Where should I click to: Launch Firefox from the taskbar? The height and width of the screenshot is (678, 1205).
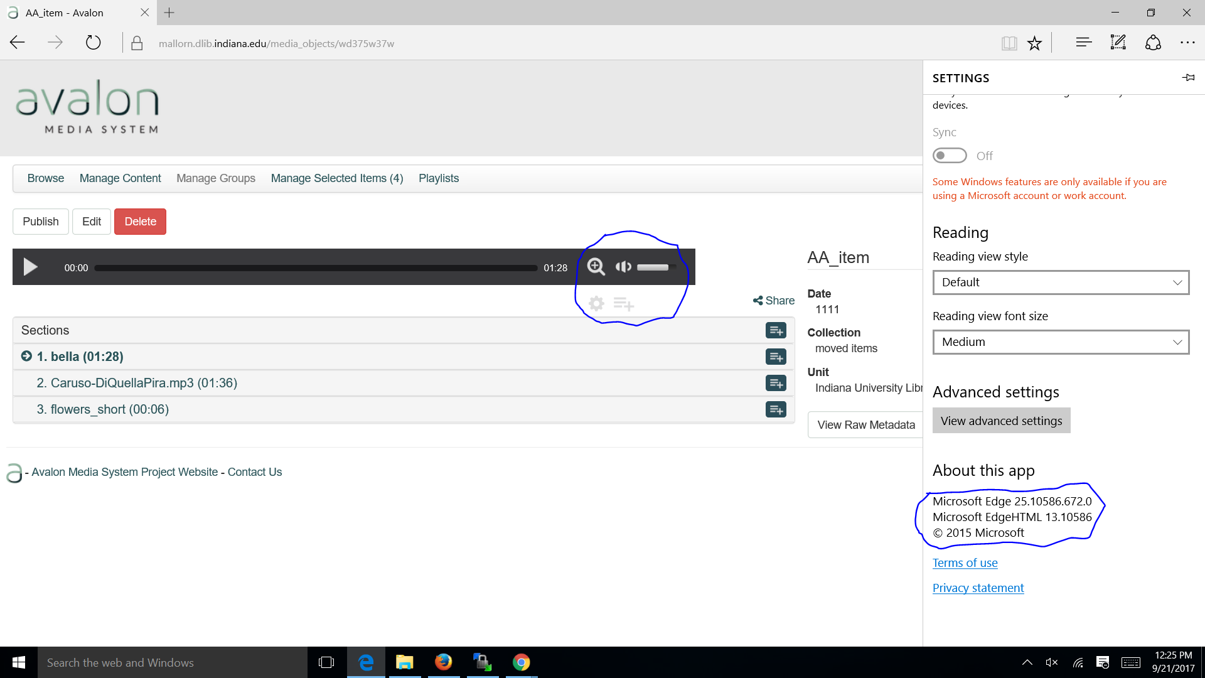click(x=444, y=662)
